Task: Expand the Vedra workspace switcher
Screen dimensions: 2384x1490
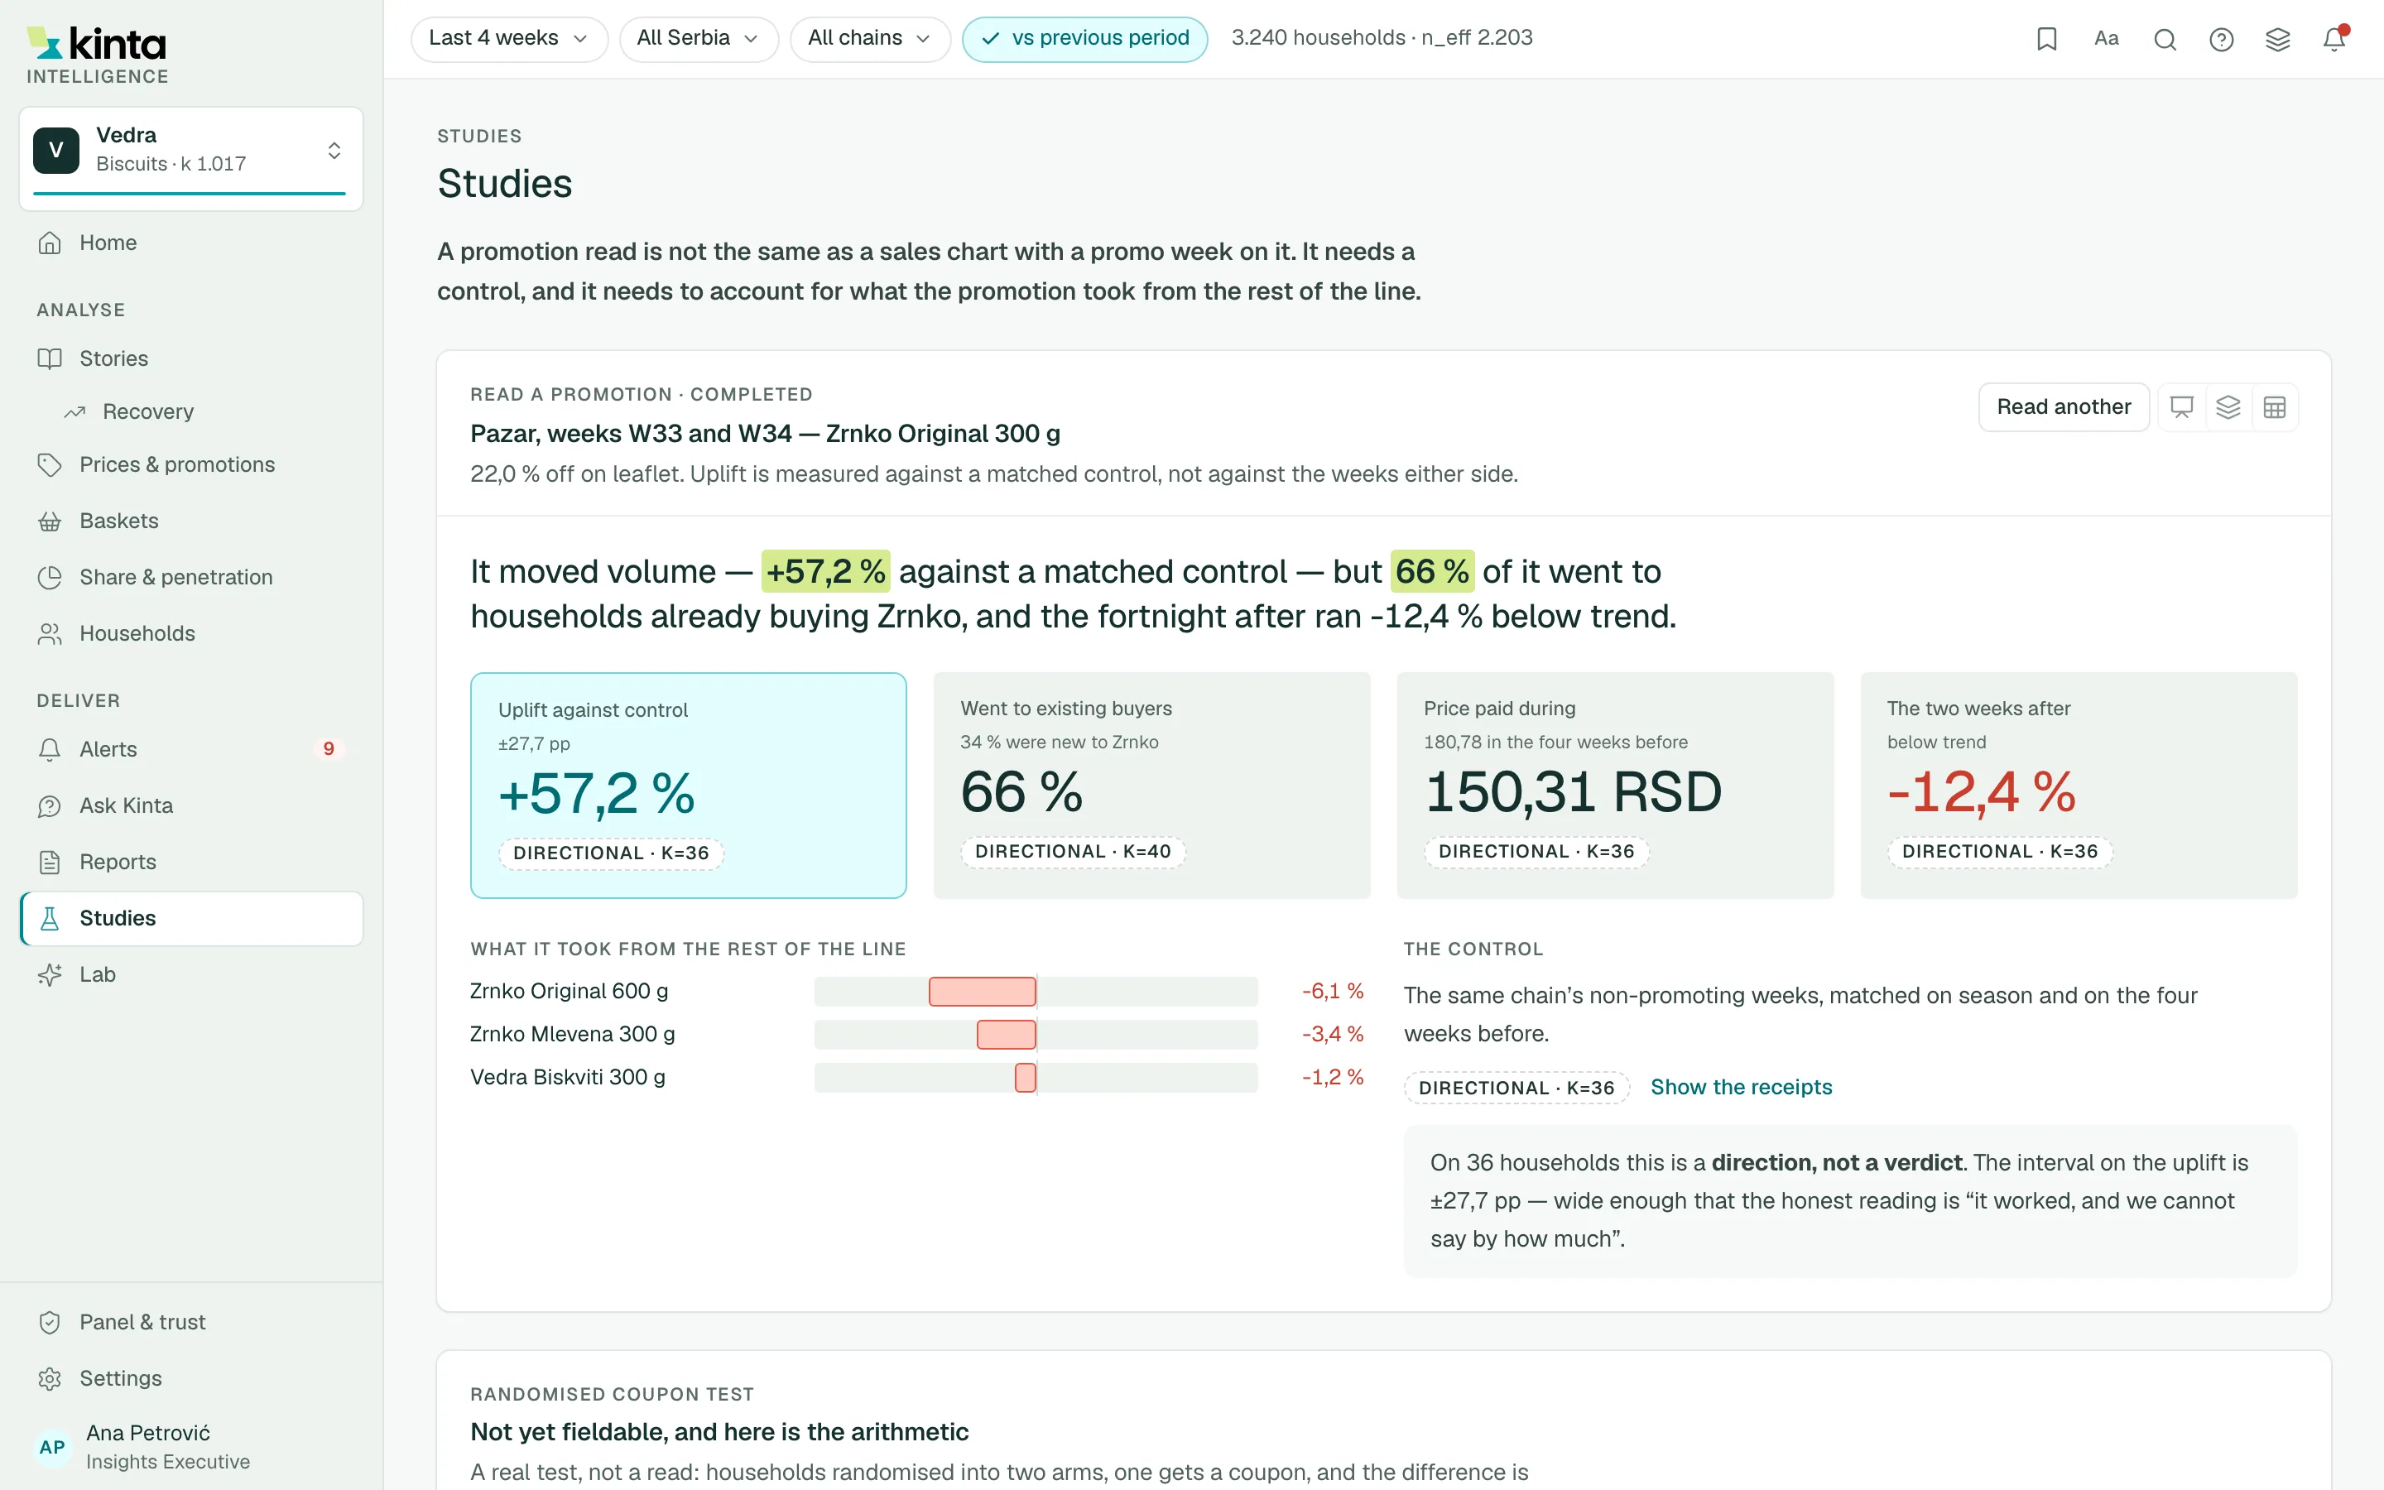Action: [191, 159]
